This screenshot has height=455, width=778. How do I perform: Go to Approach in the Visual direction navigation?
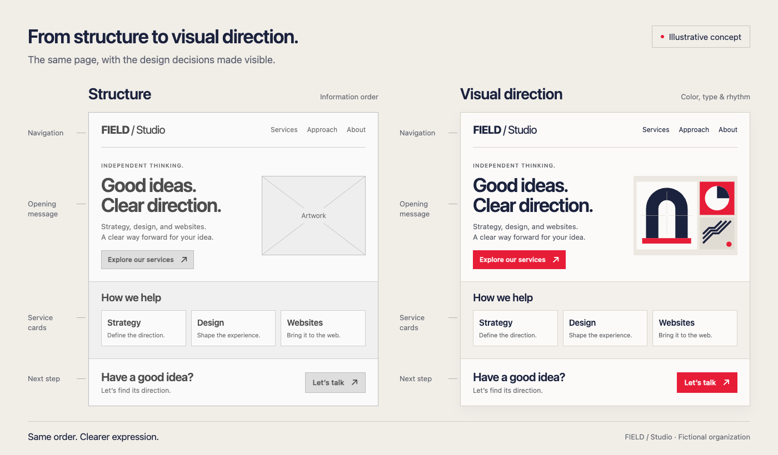click(694, 130)
